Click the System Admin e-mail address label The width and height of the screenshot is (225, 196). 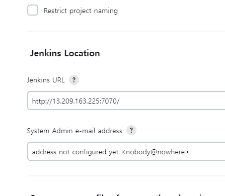coord(74,131)
